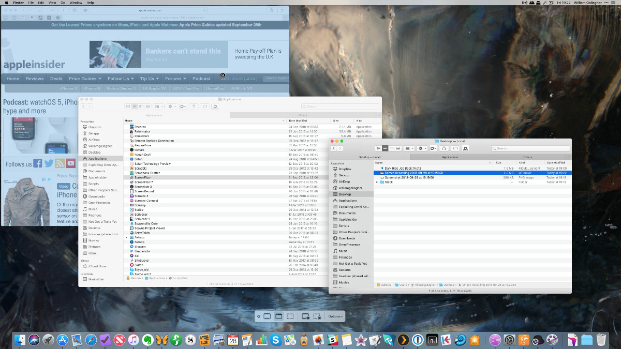The image size is (621, 349).
Task: Open the File menu in menu bar
Action: (32, 3)
